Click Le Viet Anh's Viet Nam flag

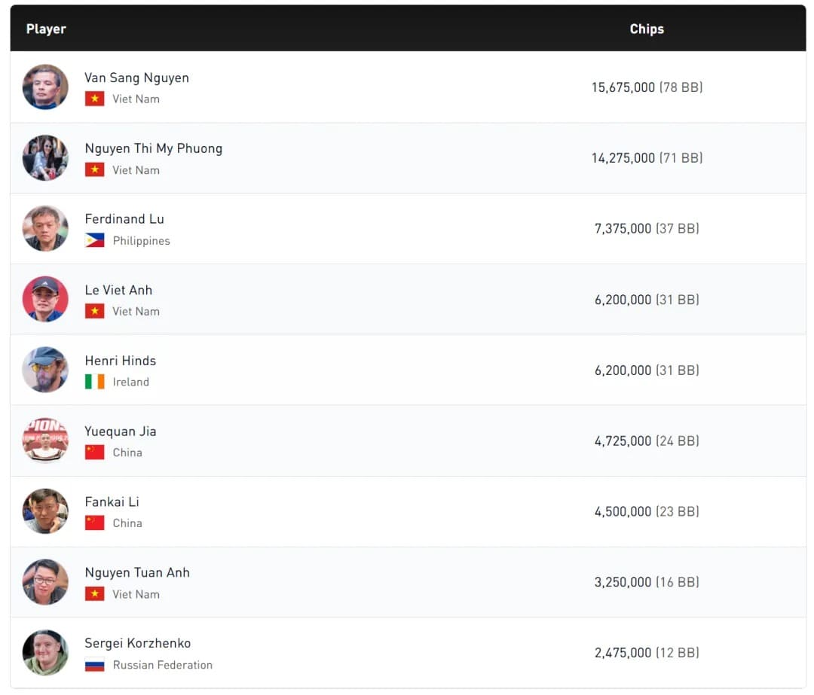click(x=94, y=312)
